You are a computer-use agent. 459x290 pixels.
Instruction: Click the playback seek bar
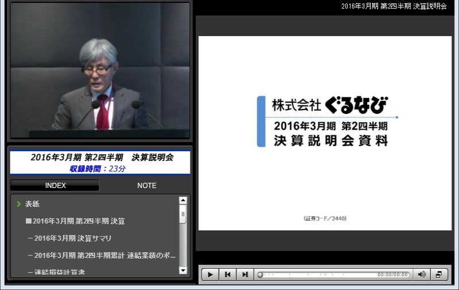pyautogui.click(x=333, y=275)
